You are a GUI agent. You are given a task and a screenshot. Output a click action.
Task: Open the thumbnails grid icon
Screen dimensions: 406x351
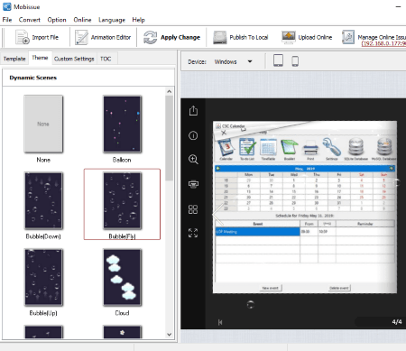tap(193, 209)
